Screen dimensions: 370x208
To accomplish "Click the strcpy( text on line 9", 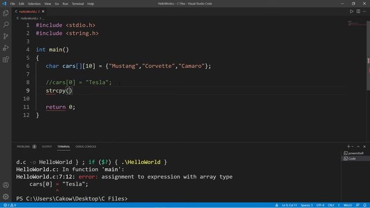I will click(57, 91).
